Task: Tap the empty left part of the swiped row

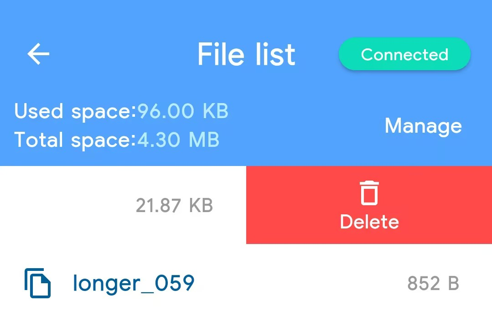Action: pos(64,205)
